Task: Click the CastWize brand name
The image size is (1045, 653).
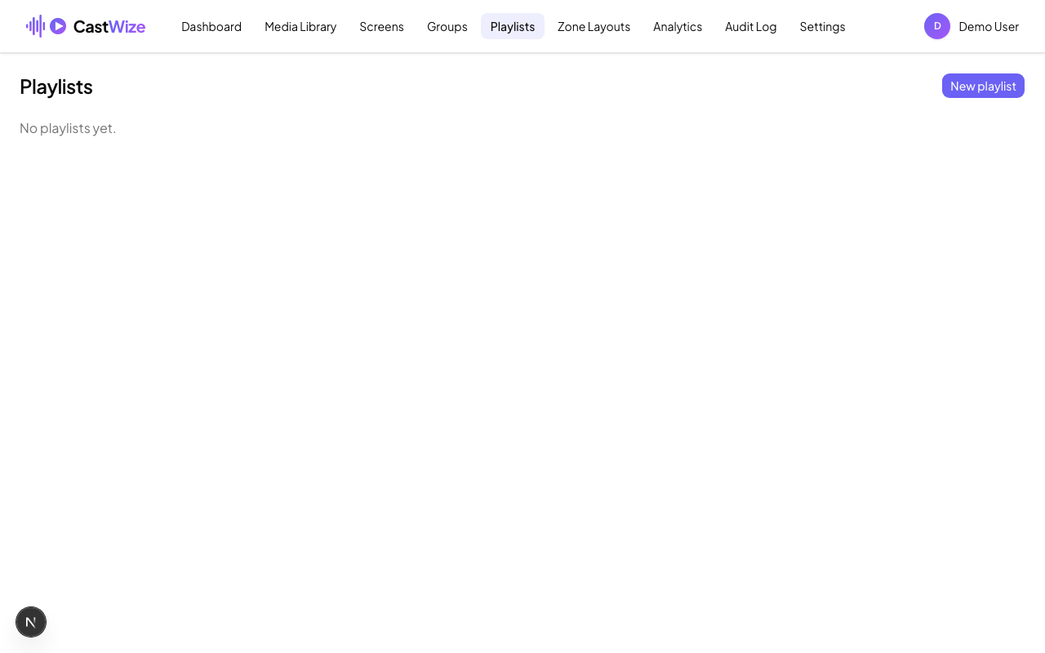Action: tap(109, 26)
